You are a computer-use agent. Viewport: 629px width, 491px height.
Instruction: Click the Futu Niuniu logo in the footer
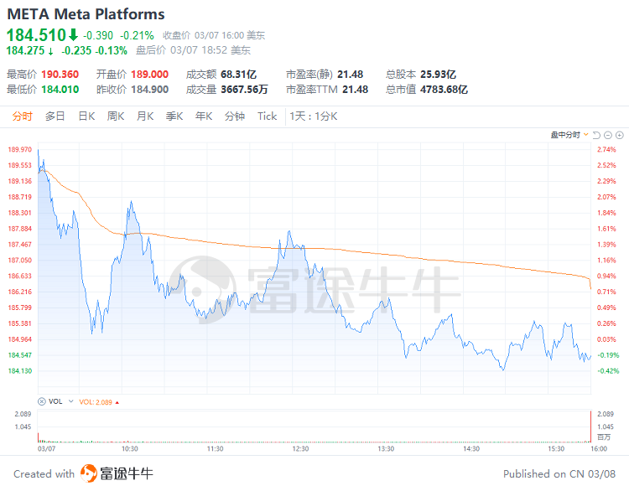click(117, 473)
